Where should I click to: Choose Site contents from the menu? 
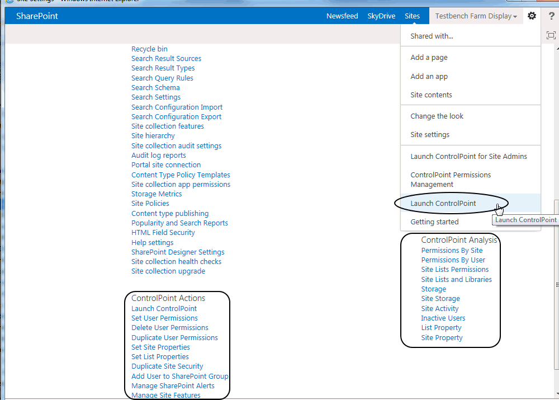pyautogui.click(x=432, y=95)
